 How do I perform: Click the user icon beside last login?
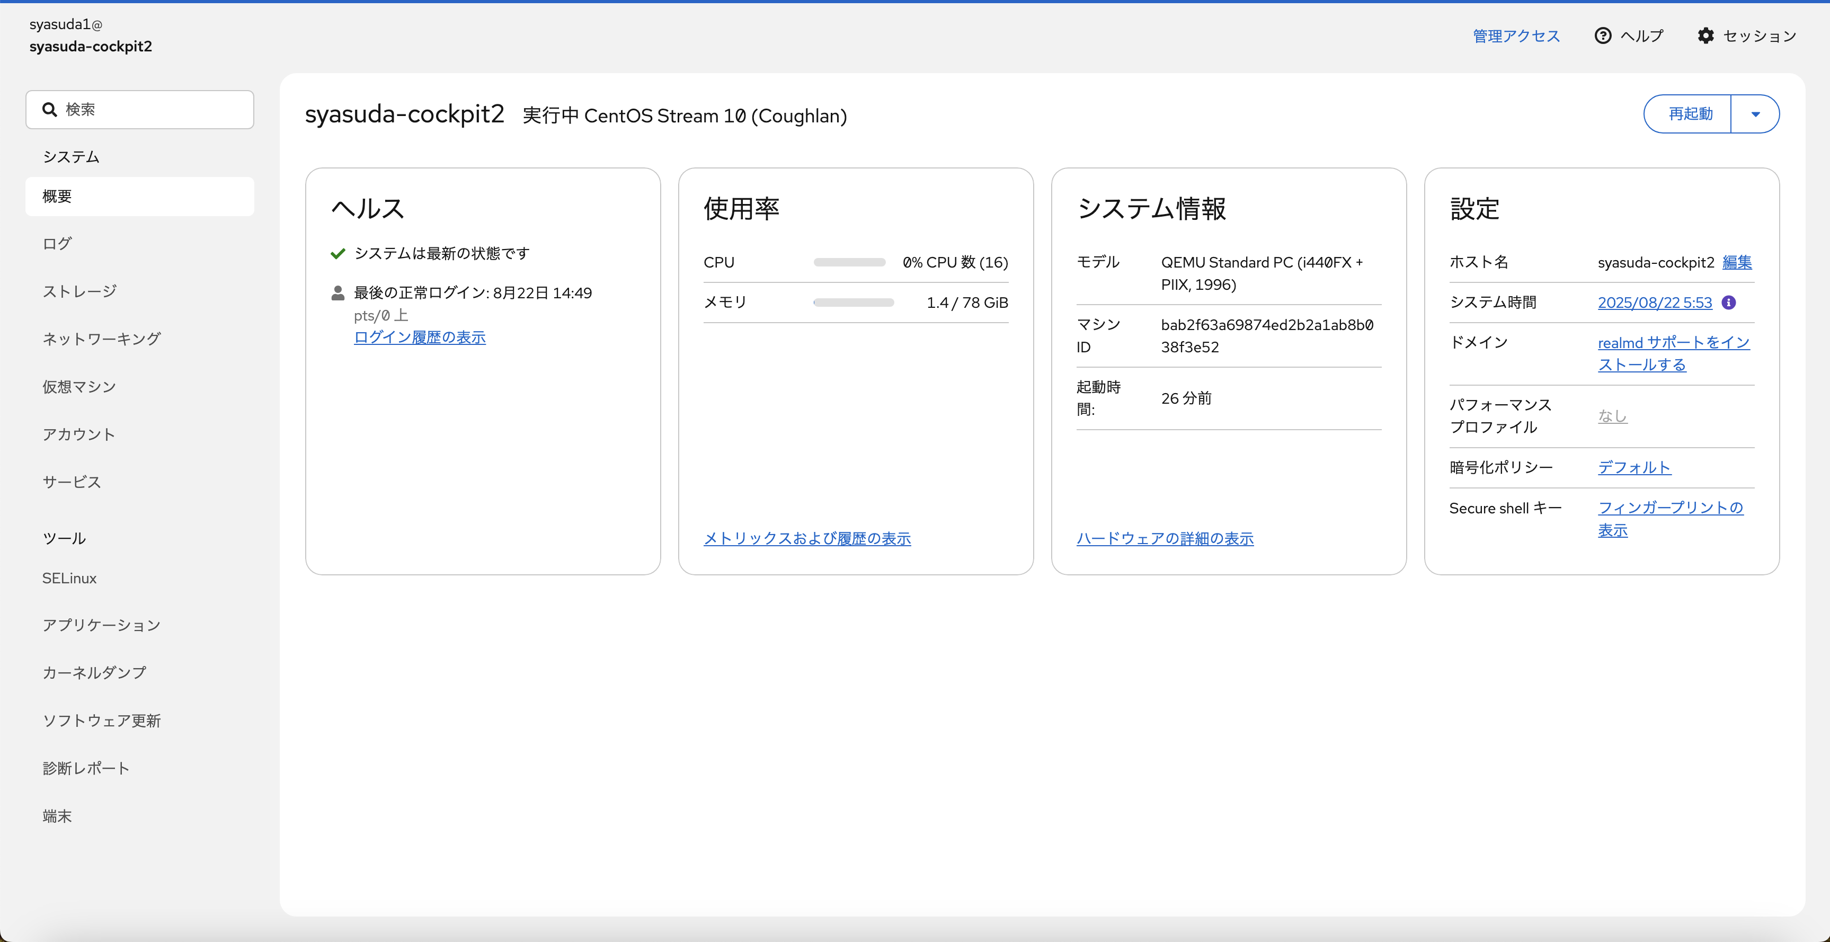click(x=338, y=292)
